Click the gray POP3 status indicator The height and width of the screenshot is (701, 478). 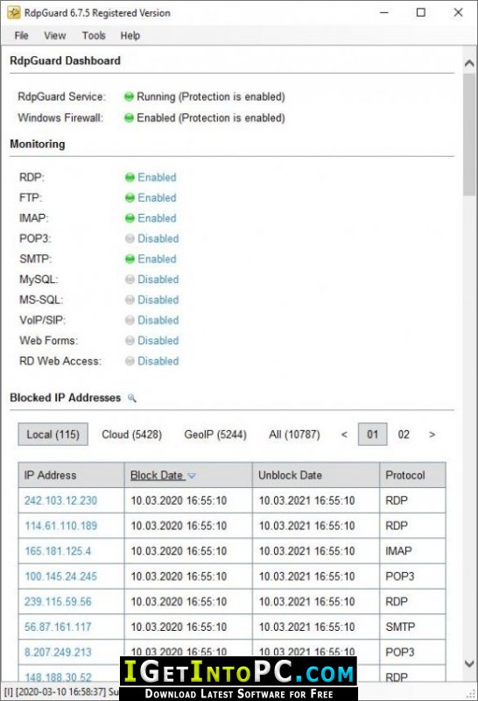click(130, 238)
